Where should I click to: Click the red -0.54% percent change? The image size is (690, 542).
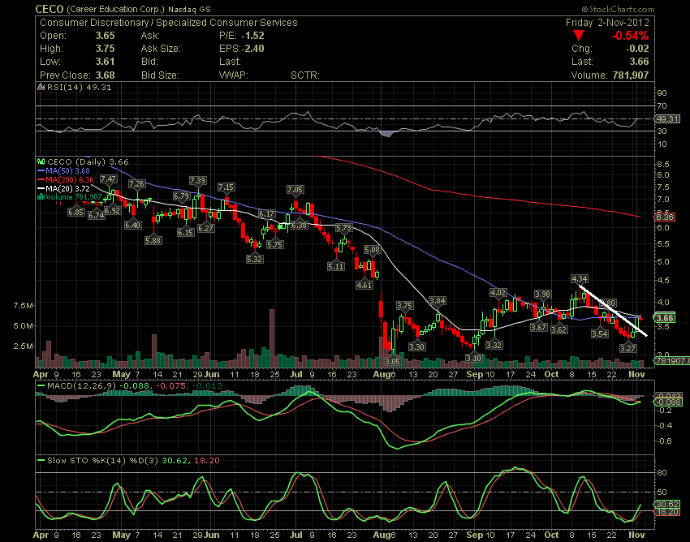tap(631, 36)
